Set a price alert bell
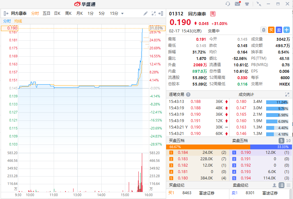Image resolution: width=293 pixels, height=199 pixels. pos(264,30)
